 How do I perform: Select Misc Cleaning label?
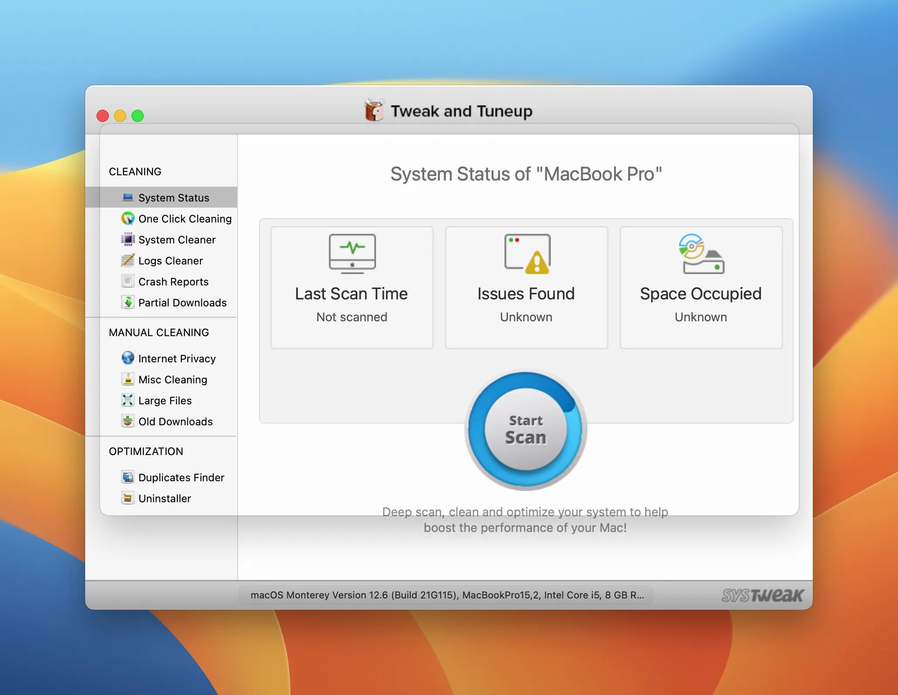(173, 380)
